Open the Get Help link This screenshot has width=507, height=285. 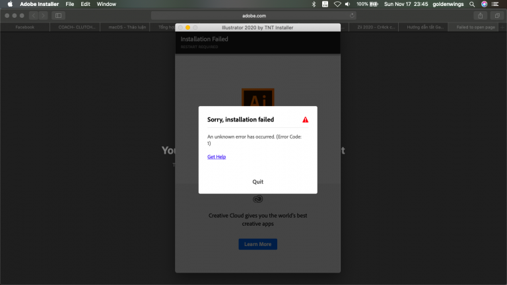217,157
